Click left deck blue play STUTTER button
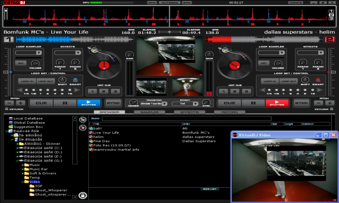 89,103
